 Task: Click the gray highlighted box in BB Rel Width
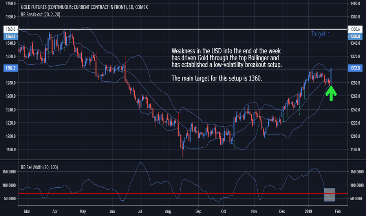click(329, 194)
